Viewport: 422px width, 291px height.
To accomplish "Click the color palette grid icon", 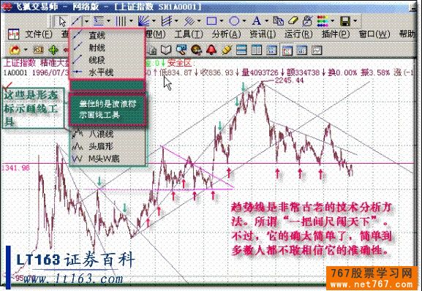I will (x=323, y=21).
